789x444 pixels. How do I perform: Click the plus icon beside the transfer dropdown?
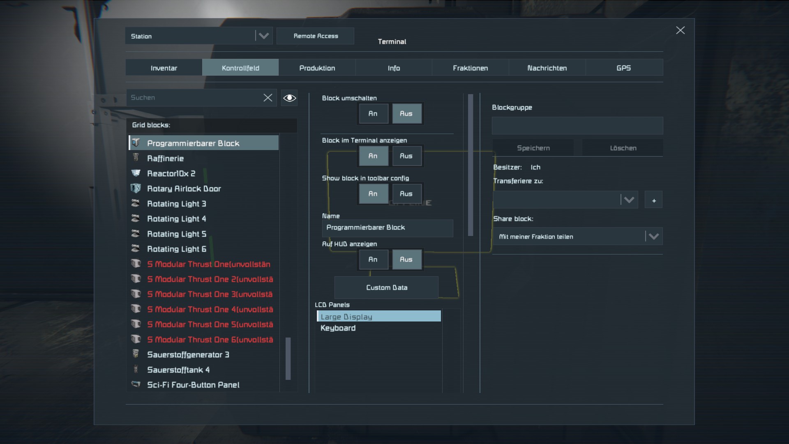[x=653, y=200]
